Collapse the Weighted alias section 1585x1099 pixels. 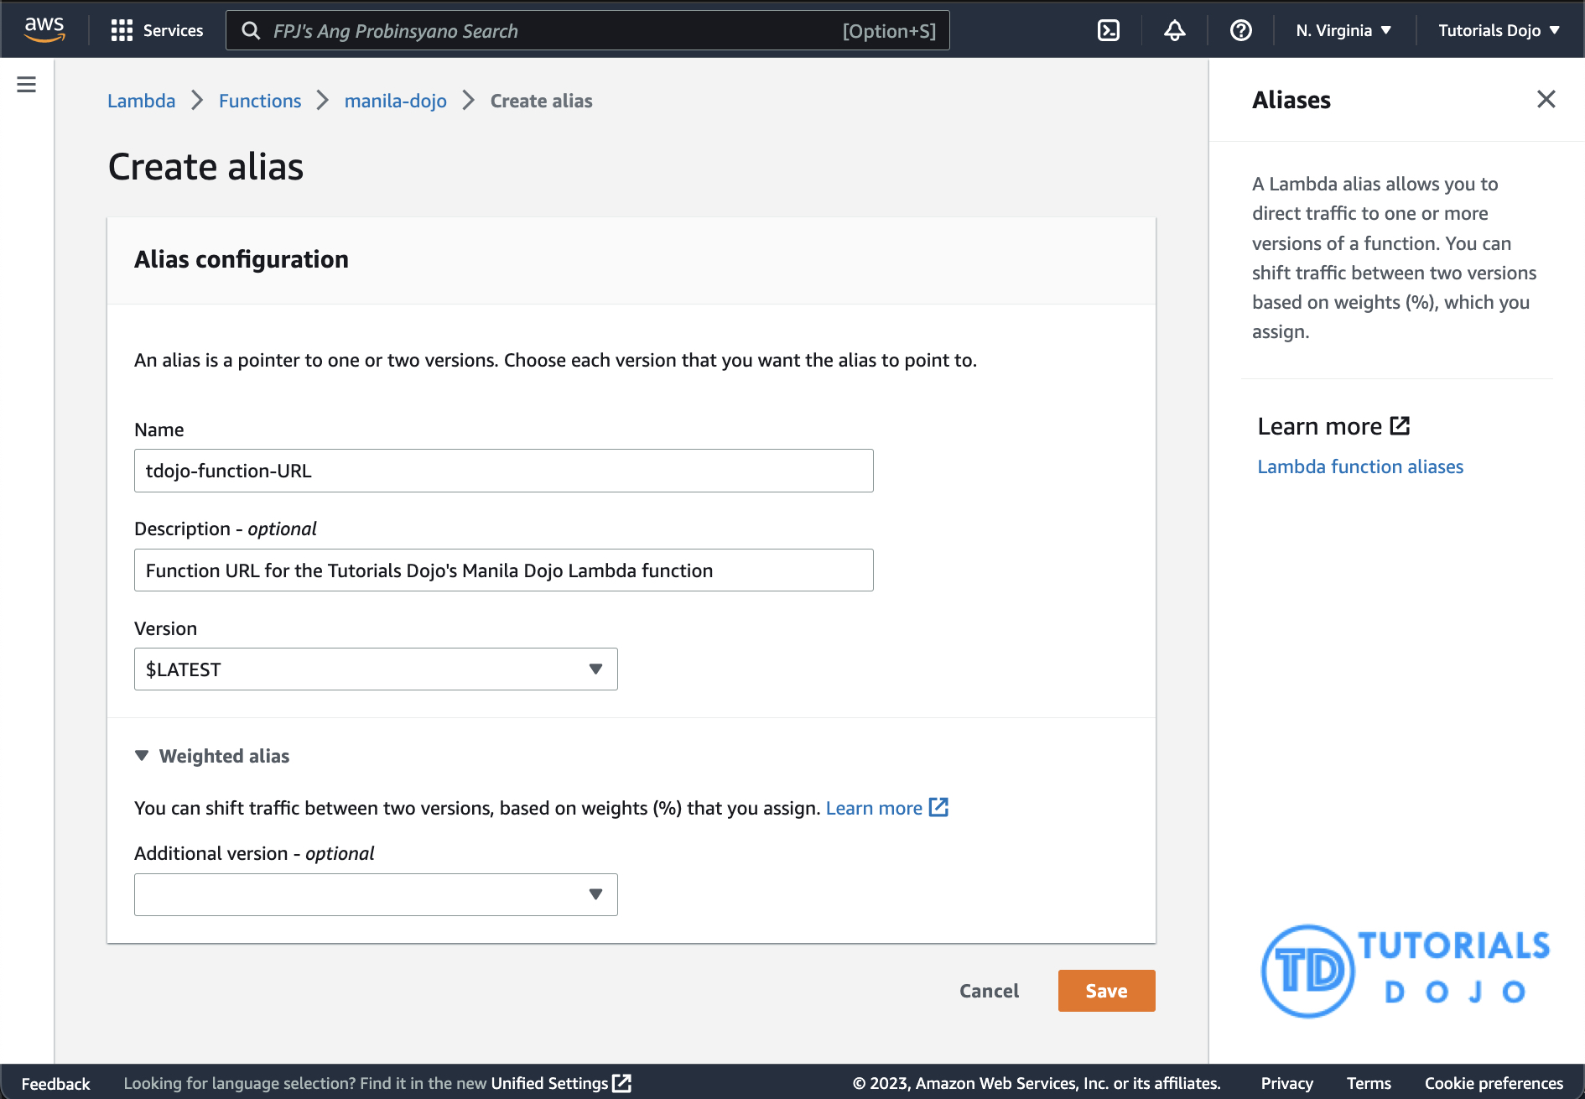[142, 756]
